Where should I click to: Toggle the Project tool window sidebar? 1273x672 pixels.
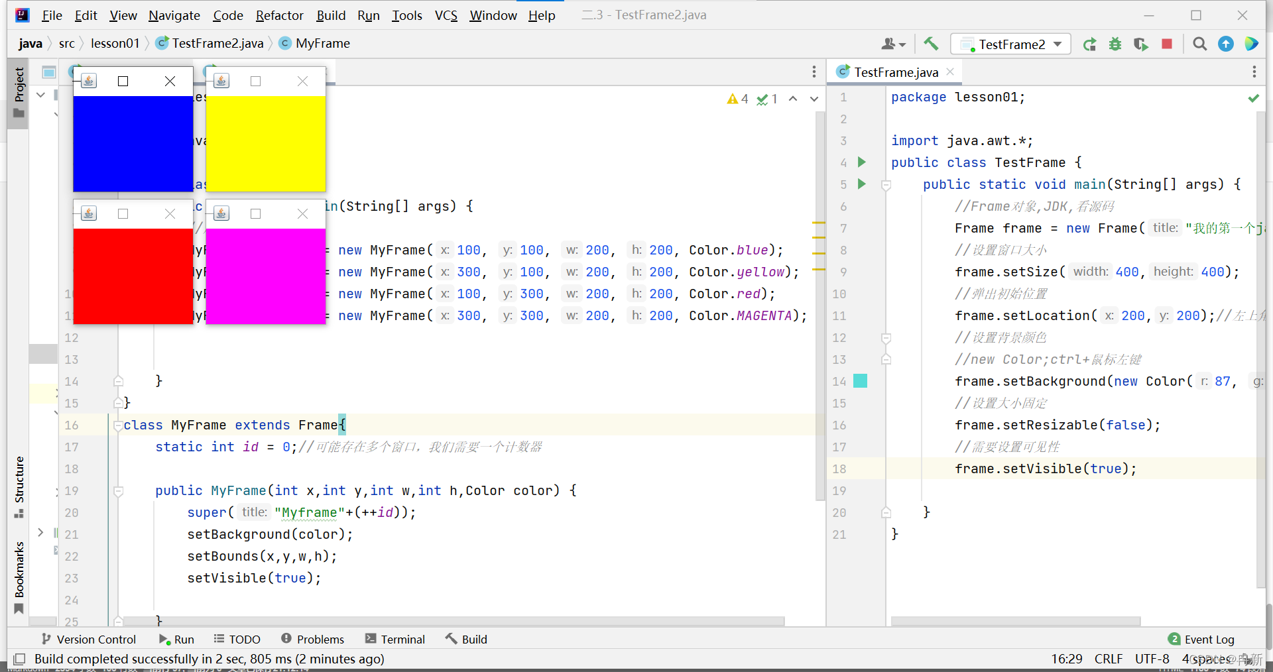click(x=19, y=93)
